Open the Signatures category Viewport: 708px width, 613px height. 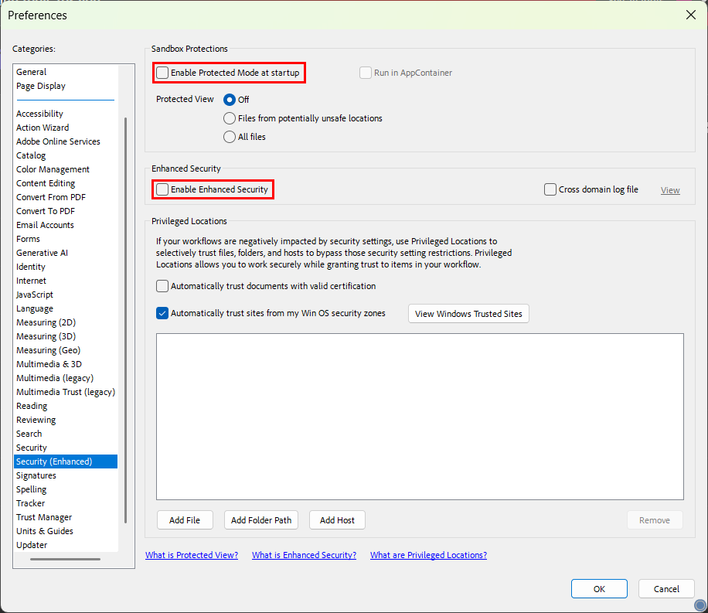click(36, 475)
